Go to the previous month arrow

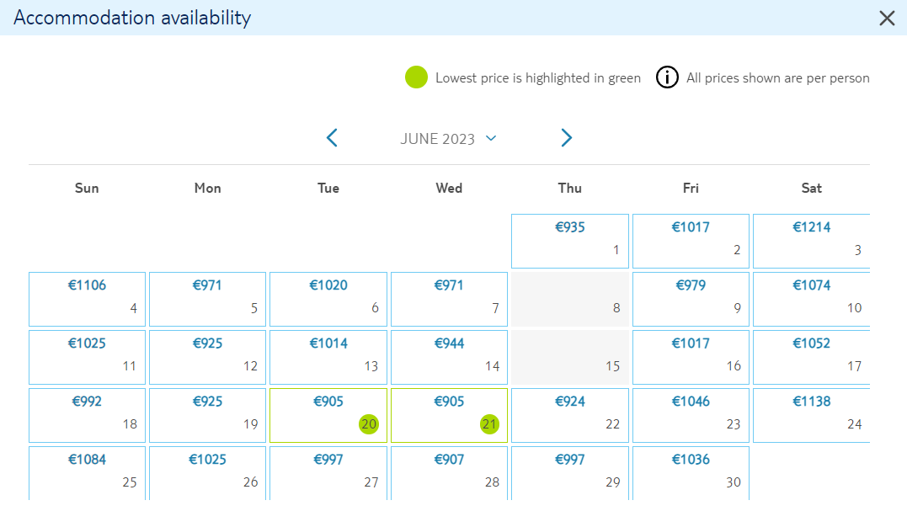click(332, 137)
